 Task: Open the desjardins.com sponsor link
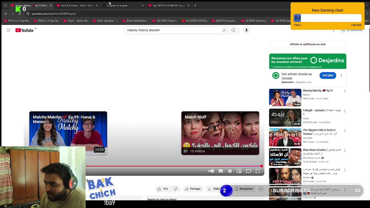(303, 82)
